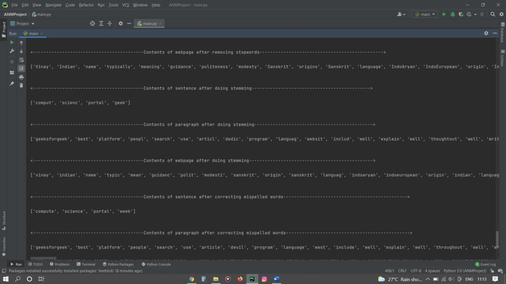The image size is (506, 284).
Task: Open Search Everywhere magnifier icon
Action: tap(493, 15)
